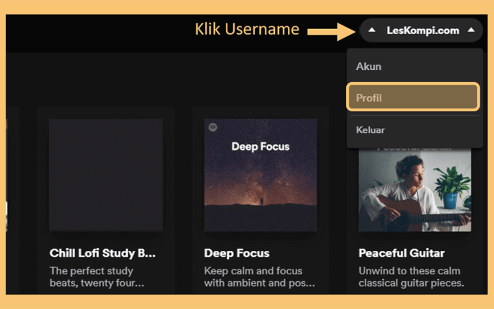
Task: Select Akun from the user menu
Action: 414,67
